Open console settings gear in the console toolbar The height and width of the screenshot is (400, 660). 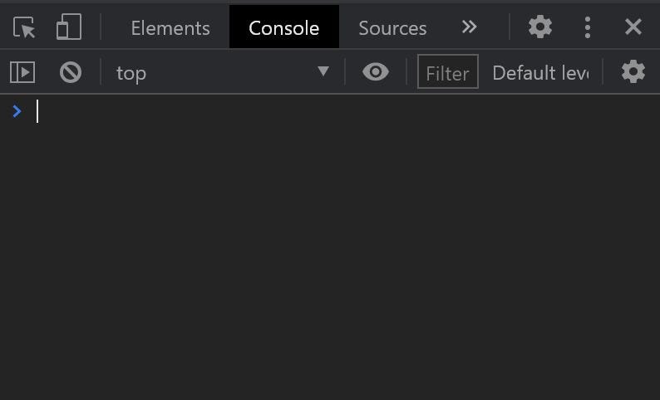click(633, 72)
